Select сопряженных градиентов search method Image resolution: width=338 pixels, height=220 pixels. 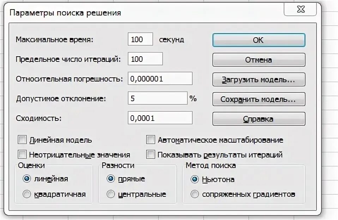click(x=195, y=194)
